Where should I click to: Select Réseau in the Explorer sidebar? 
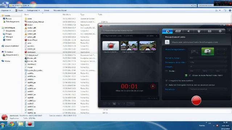pyautogui.click(x=6, y=61)
